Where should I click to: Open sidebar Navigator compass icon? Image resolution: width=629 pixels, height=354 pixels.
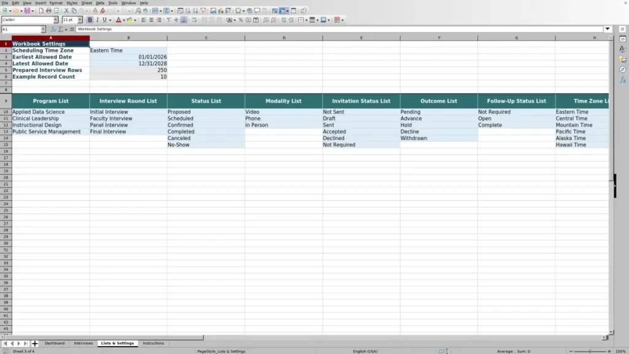click(x=623, y=69)
